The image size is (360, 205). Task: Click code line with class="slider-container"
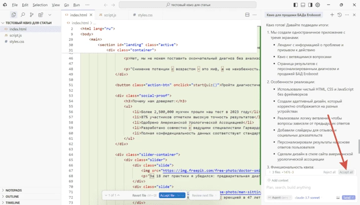[147, 155]
